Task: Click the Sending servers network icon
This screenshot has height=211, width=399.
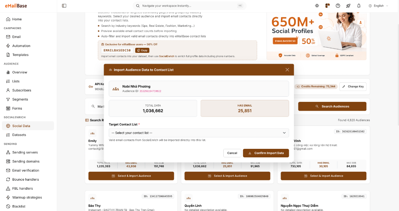Action: (x=8, y=152)
